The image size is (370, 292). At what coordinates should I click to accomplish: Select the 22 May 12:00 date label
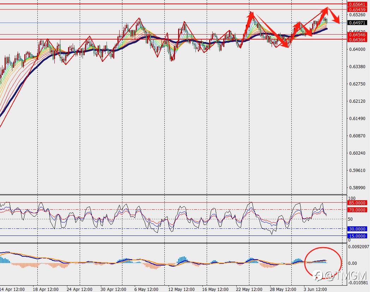pyautogui.click(x=249, y=290)
